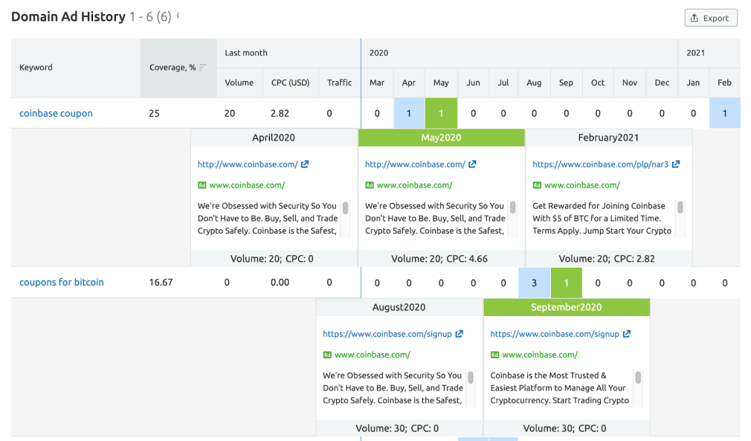Image resolution: width=751 pixels, height=441 pixels.
Task: Open external link icon in September2020 ad
Action: pos(626,334)
